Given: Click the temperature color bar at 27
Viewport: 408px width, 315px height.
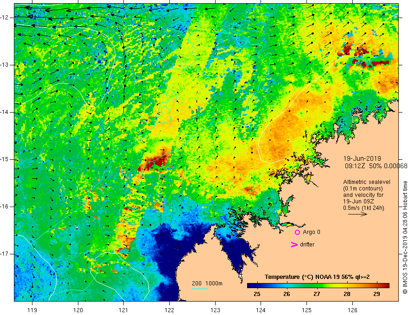Looking at the screenshot, I should tap(317, 286).
